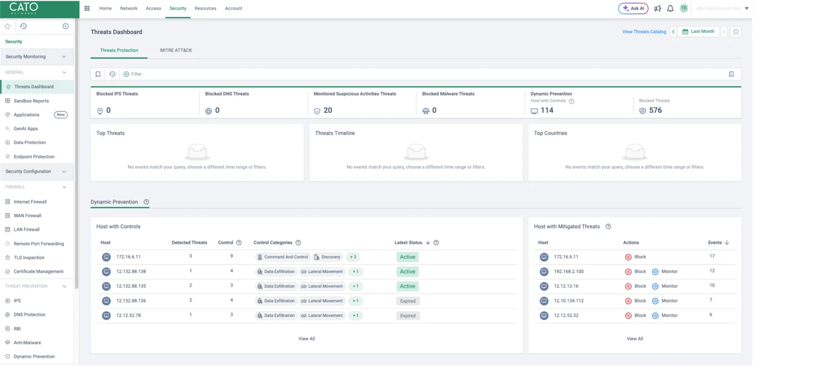Click View All under Host with Controls
Image resolution: width=827 pixels, height=366 pixels.
coord(307,339)
